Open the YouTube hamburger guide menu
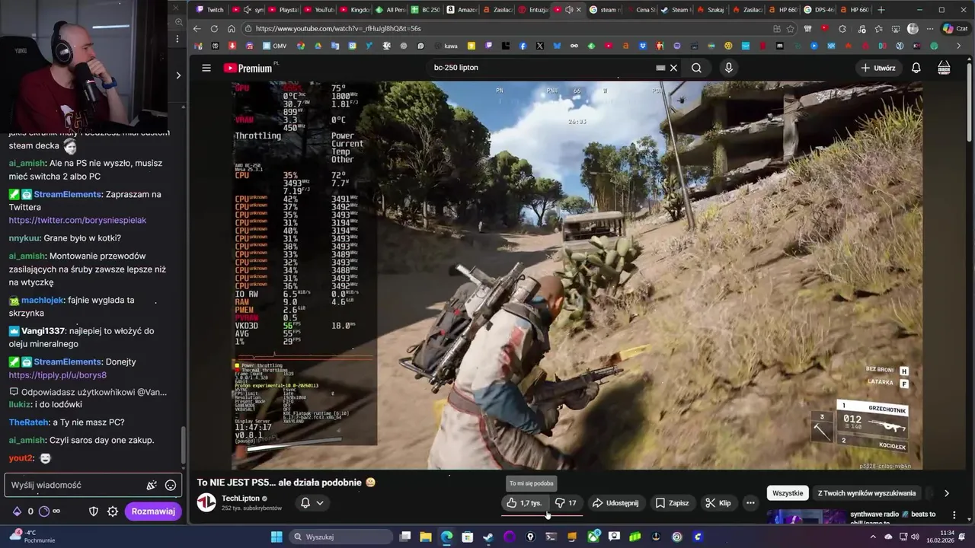 pos(206,68)
